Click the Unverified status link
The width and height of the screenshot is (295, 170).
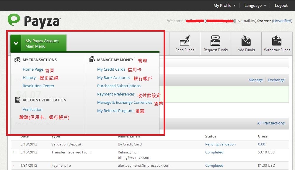[x=282, y=21]
